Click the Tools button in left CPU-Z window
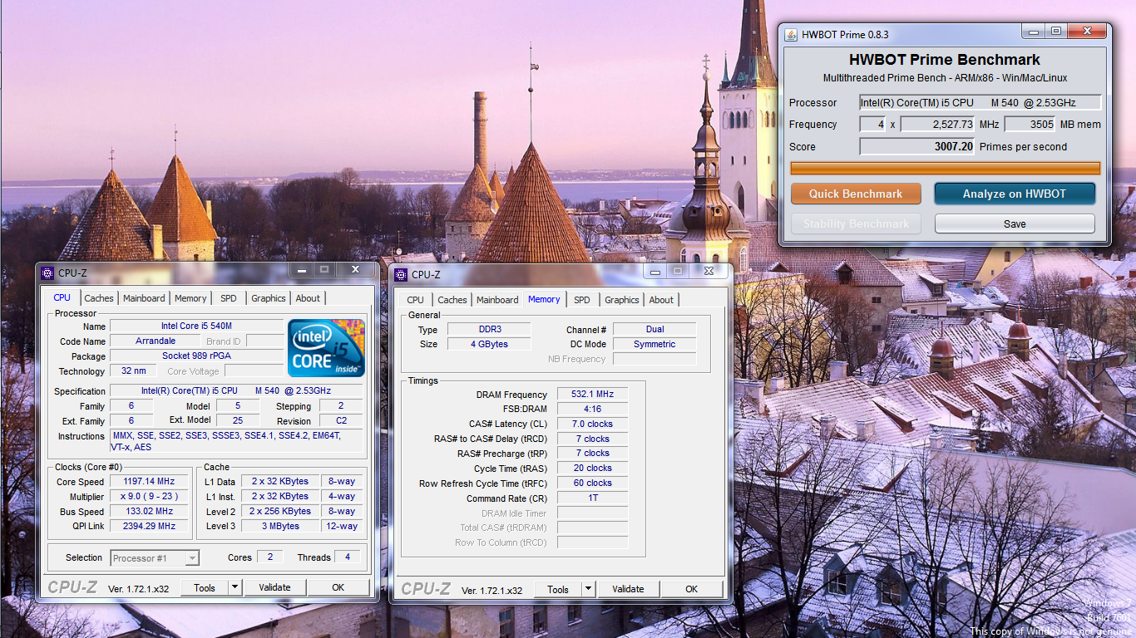 coord(205,587)
